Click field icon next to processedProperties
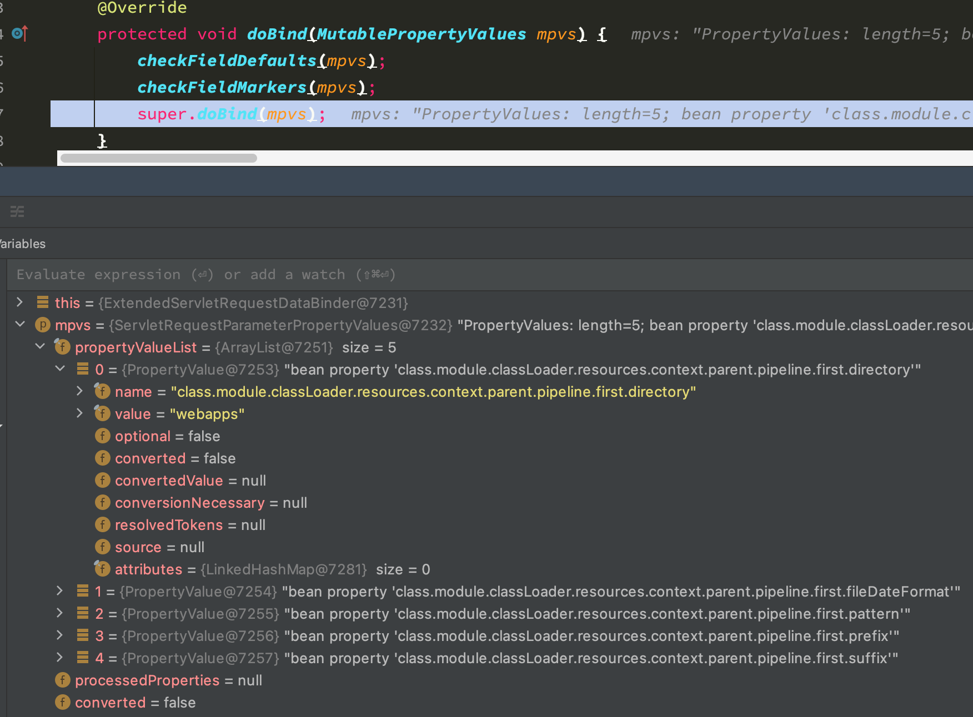The width and height of the screenshot is (973, 717). 62,680
